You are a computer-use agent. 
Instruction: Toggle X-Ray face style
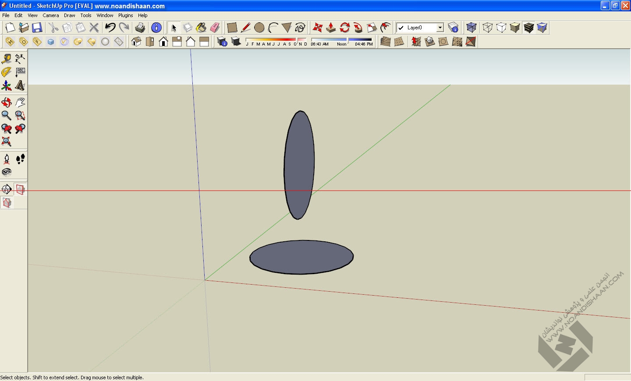point(471,28)
